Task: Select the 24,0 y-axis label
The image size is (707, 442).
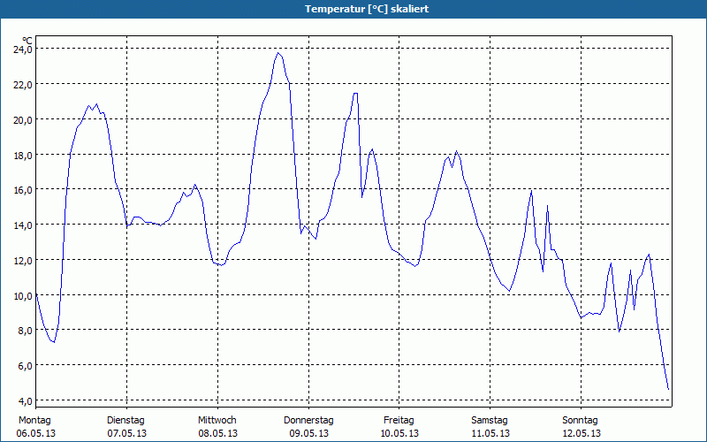Action: point(23,50)
